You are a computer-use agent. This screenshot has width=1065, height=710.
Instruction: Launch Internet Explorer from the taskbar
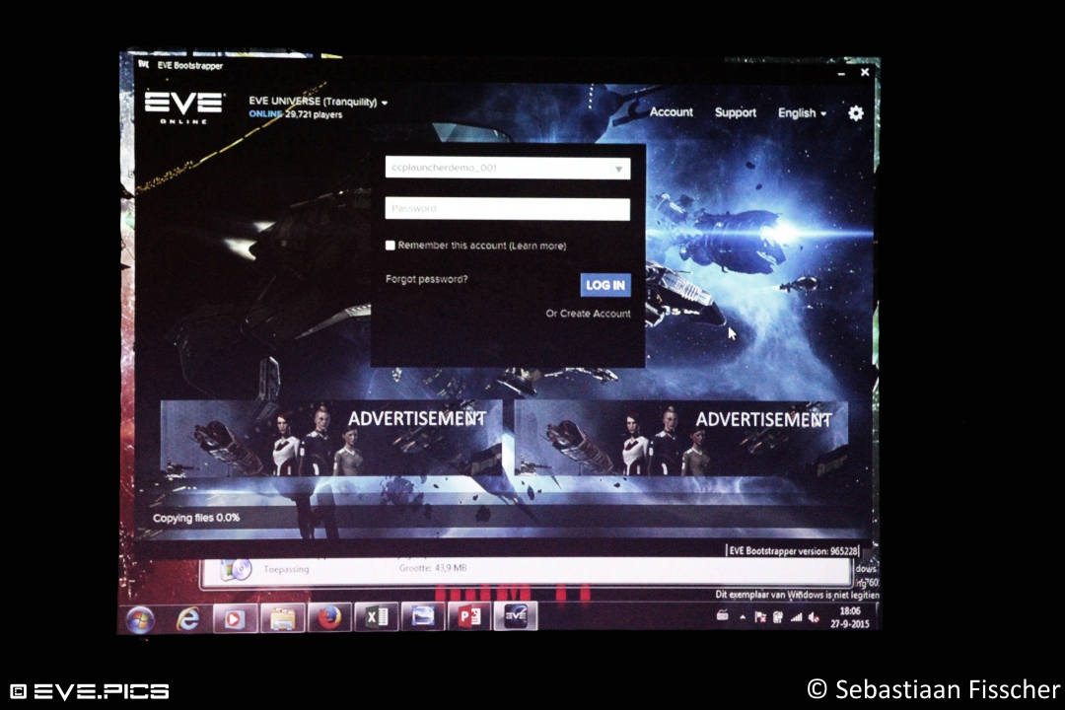pos(188,619)
